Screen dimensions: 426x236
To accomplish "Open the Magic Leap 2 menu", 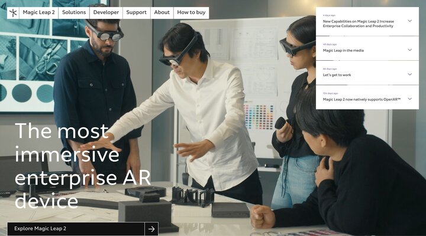I will point(40,12).
